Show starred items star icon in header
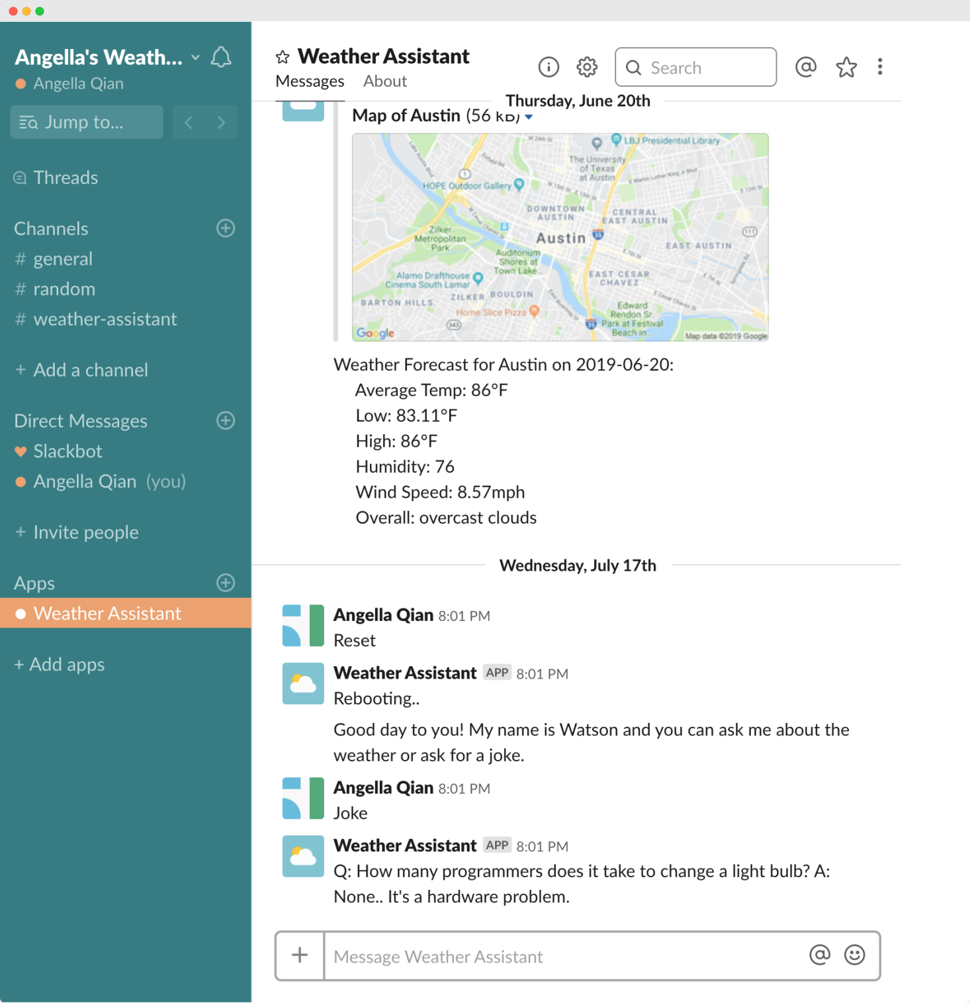 point(846,67)
